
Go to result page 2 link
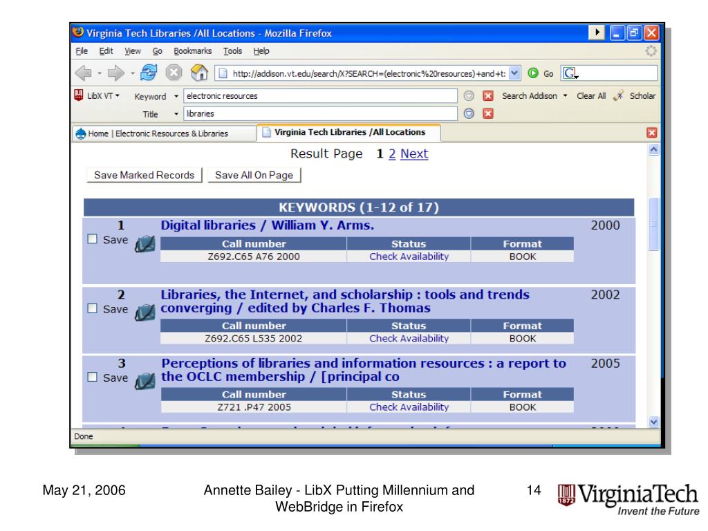click(392, 154)
